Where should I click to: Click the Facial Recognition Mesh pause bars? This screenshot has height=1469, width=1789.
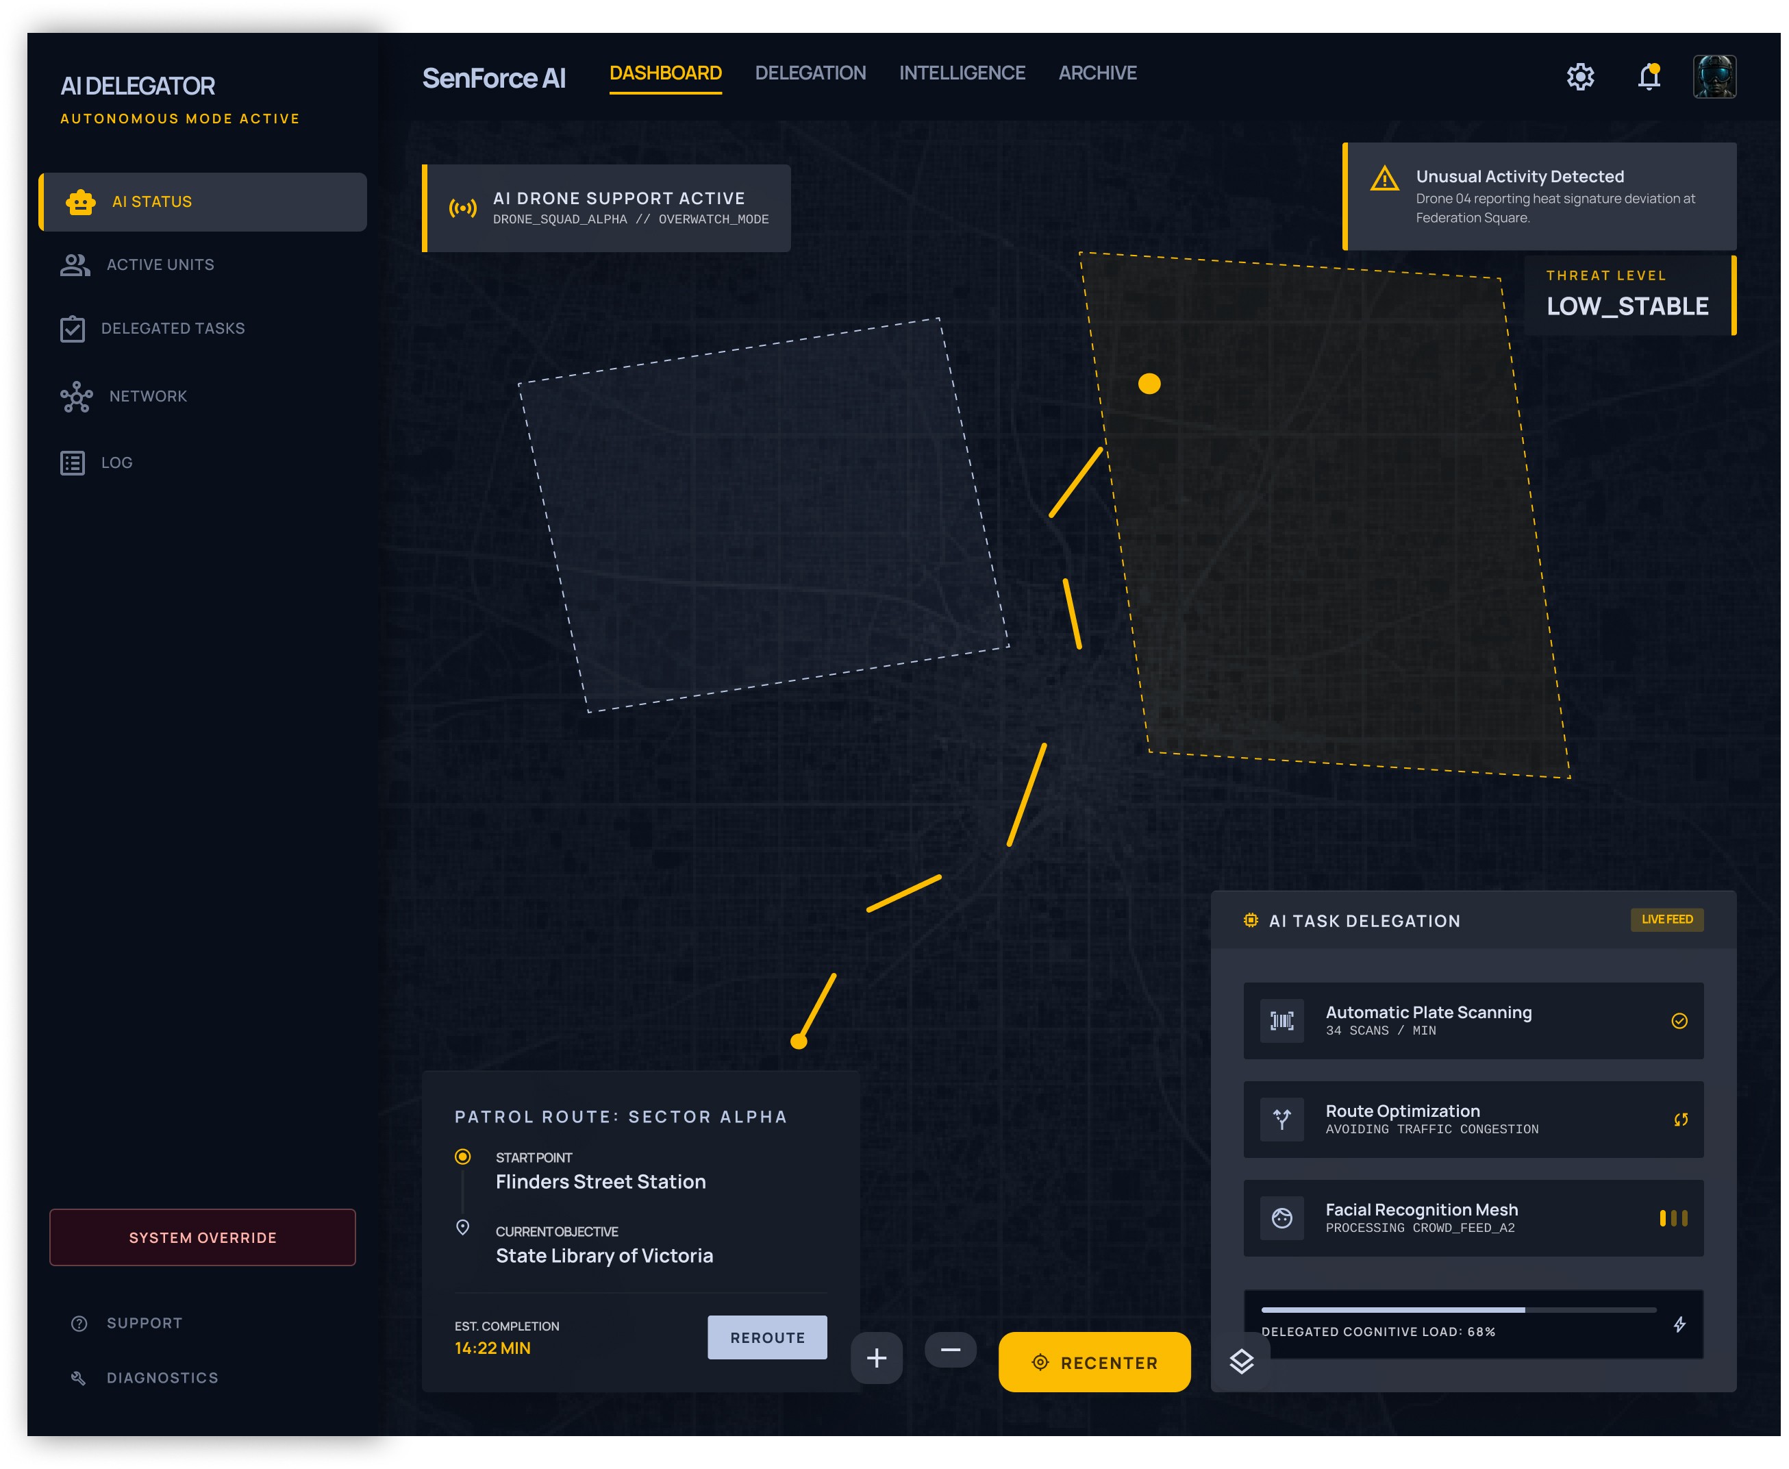[1673, 1218]
